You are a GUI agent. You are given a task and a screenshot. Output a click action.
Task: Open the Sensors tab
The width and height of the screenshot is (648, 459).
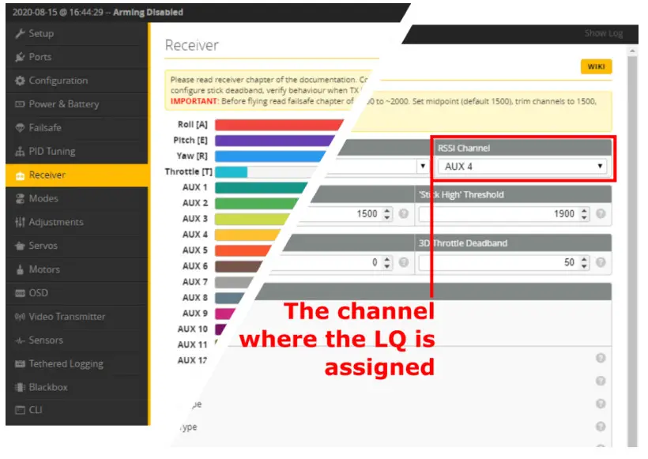point(77,340)
